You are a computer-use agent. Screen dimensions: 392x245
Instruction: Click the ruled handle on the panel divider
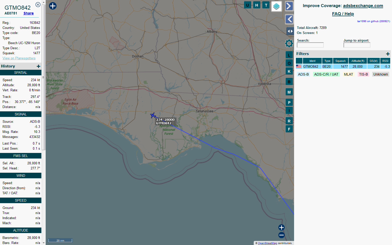tap(43, 77)
